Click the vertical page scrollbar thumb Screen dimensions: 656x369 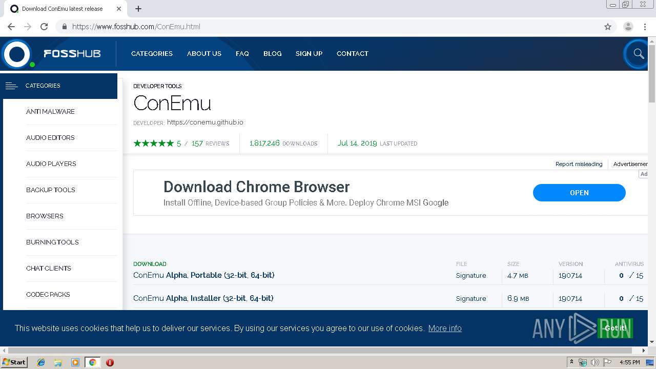click(x=652, y=73)
